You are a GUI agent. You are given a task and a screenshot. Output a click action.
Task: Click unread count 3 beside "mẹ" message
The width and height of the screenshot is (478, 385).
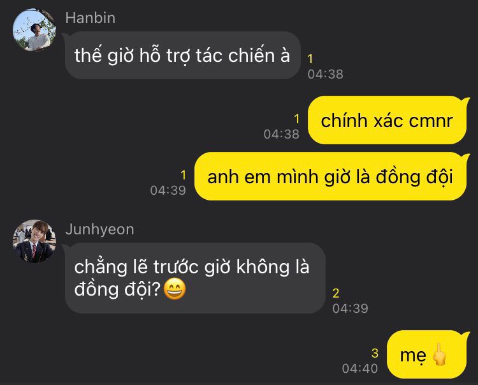click(375, 353)
